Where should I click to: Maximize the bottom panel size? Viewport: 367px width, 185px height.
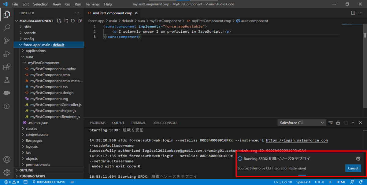(353, 123)
